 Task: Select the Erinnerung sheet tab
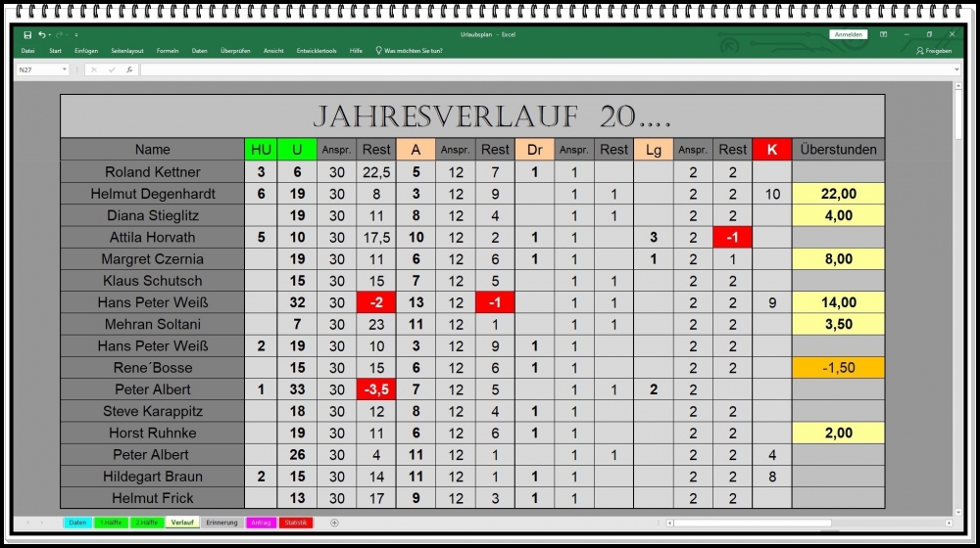(x=221, y=523)
